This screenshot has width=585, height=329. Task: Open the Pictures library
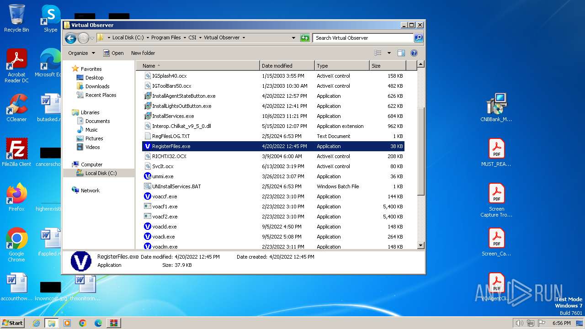(x=94, y=138)
